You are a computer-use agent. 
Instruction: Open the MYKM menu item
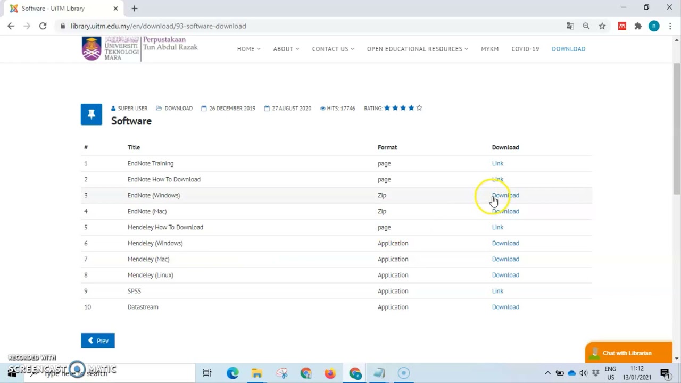(x=490, y=49)
